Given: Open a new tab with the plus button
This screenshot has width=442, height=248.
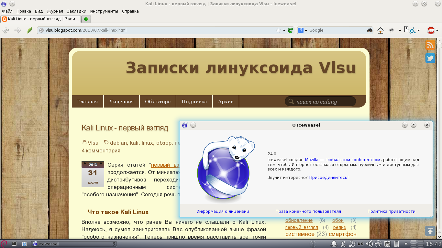Looking at the screenshot, I should coord(86,19).
